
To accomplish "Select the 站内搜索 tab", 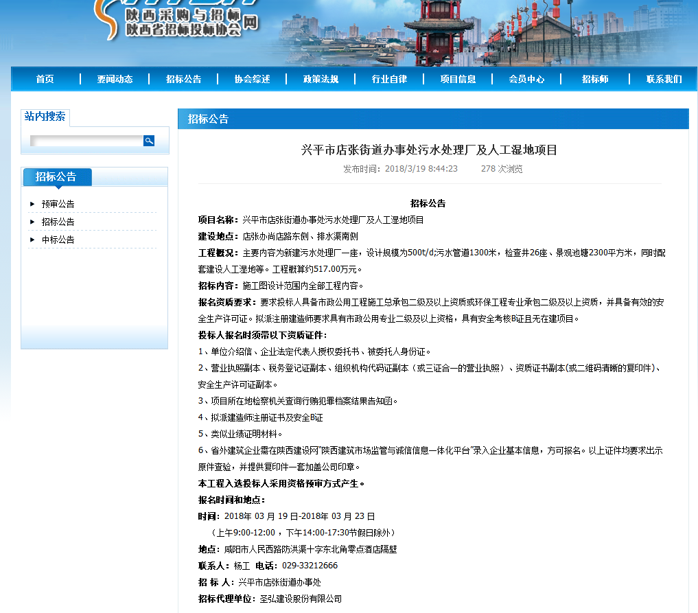I will click(45, 117).
